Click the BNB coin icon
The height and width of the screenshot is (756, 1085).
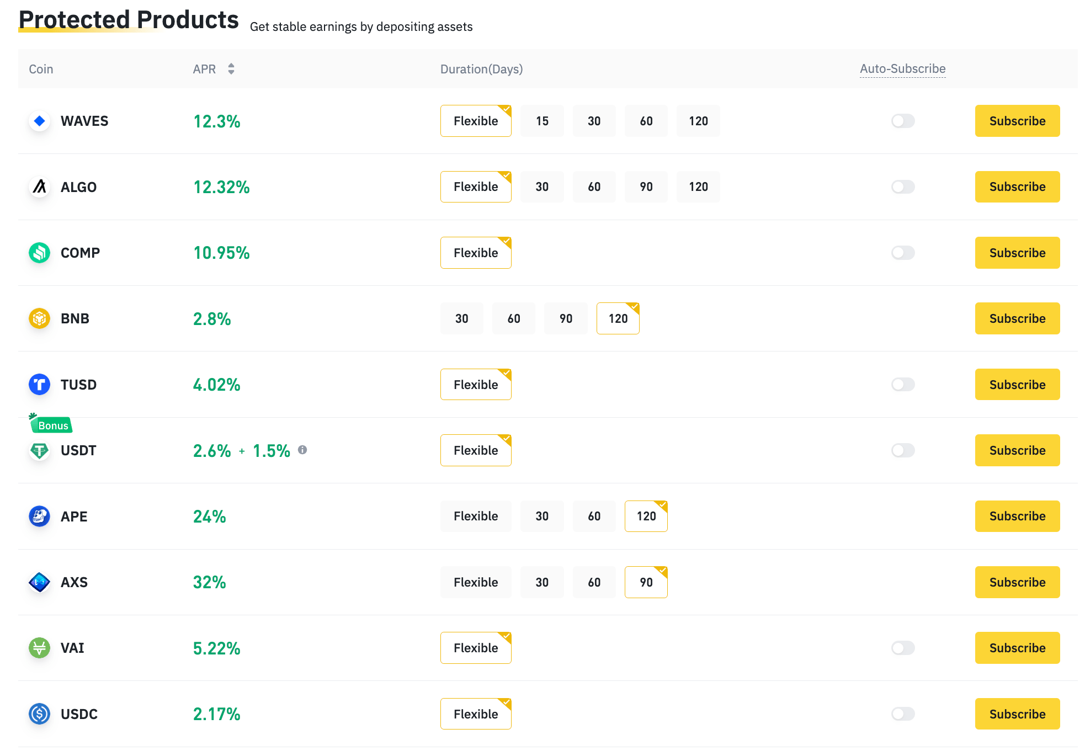pos(39,318)
